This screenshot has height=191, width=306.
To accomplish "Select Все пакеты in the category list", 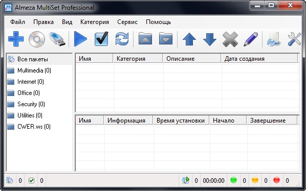I will 39,59.
